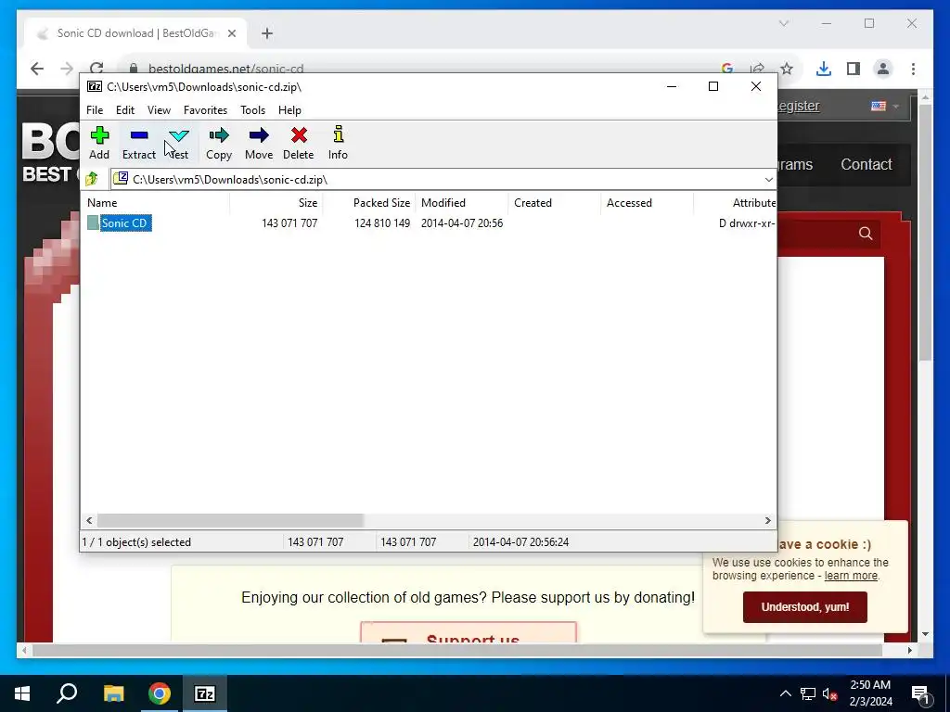Click the 7-Zip horizontal scrollbar thumb
The height and width of the screenshot is (712, 950).
(x=230, y=521)
